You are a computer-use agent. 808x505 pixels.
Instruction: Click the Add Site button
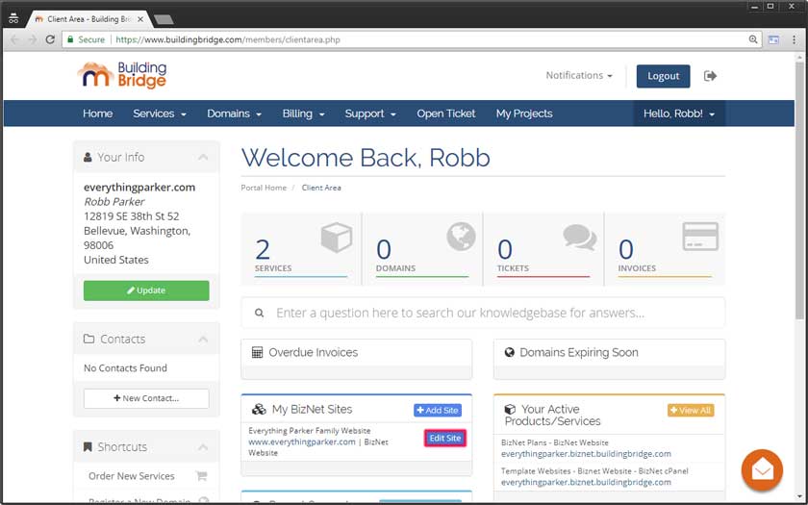click(438, 410)
